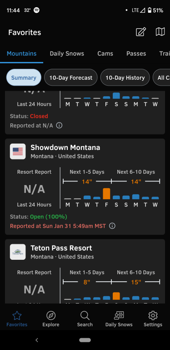Open the map view icon

point(160,32)
